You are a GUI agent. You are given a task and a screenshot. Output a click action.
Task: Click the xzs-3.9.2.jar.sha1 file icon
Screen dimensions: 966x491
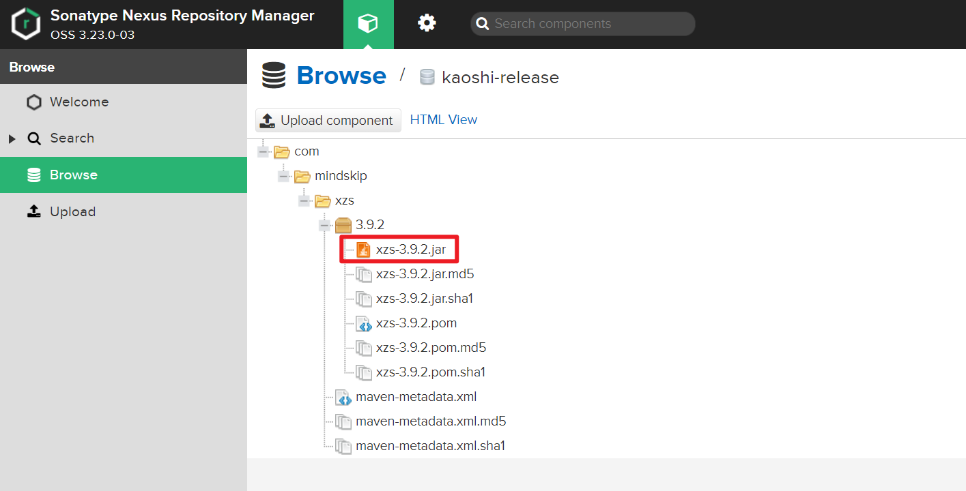click(363, 299)
